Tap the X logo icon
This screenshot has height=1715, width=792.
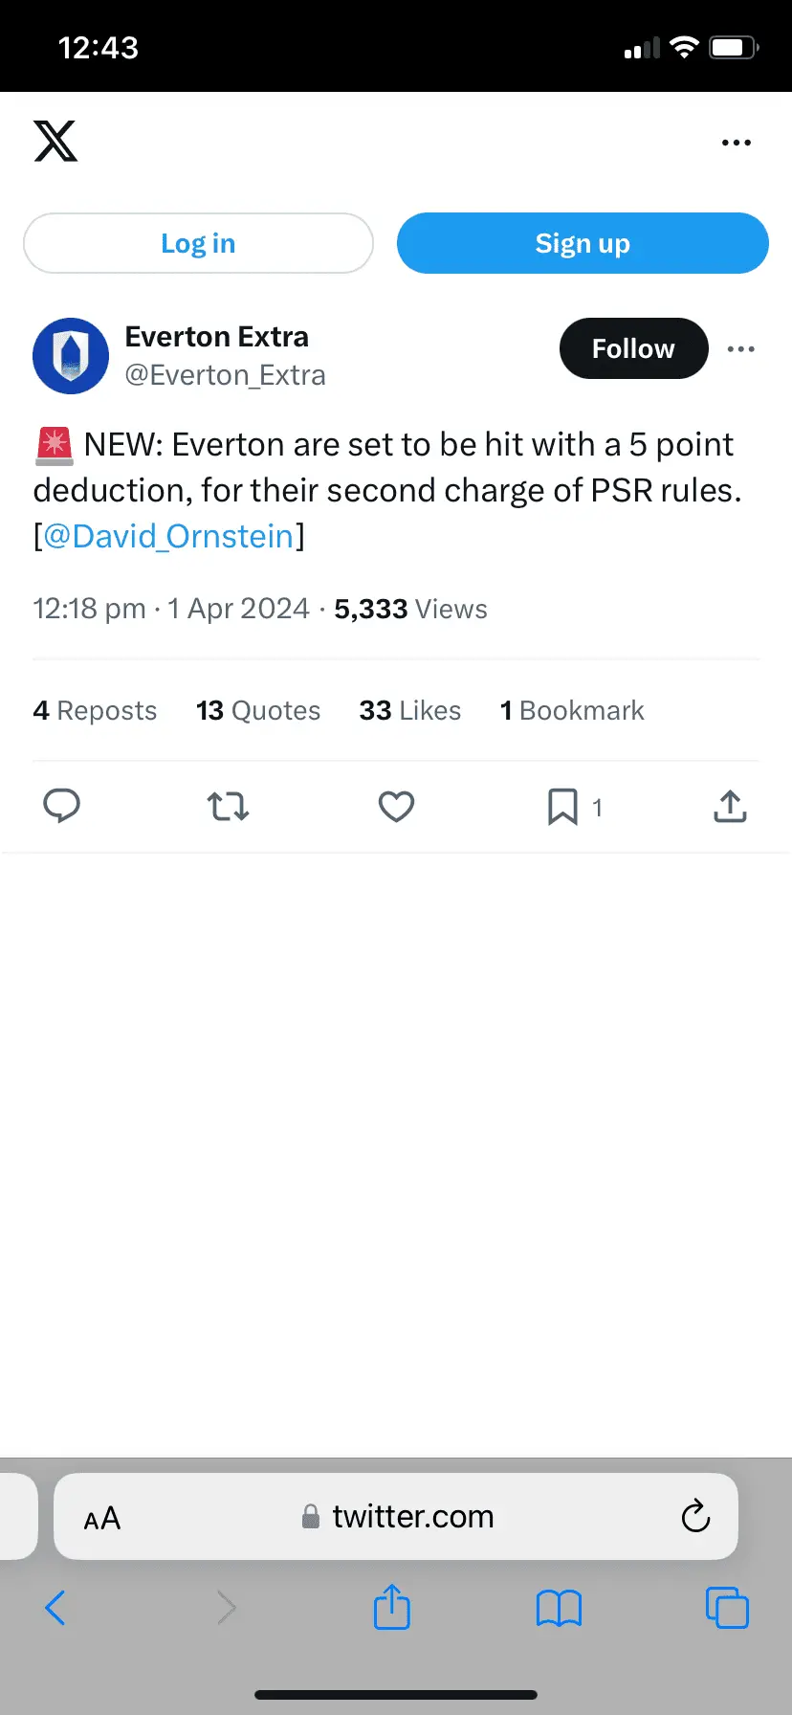(x=55, y=142)
